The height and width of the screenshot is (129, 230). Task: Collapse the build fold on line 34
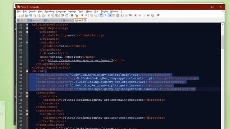(27, 71)
